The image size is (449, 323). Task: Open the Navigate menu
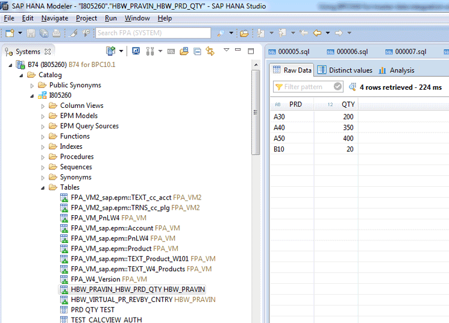55,18
